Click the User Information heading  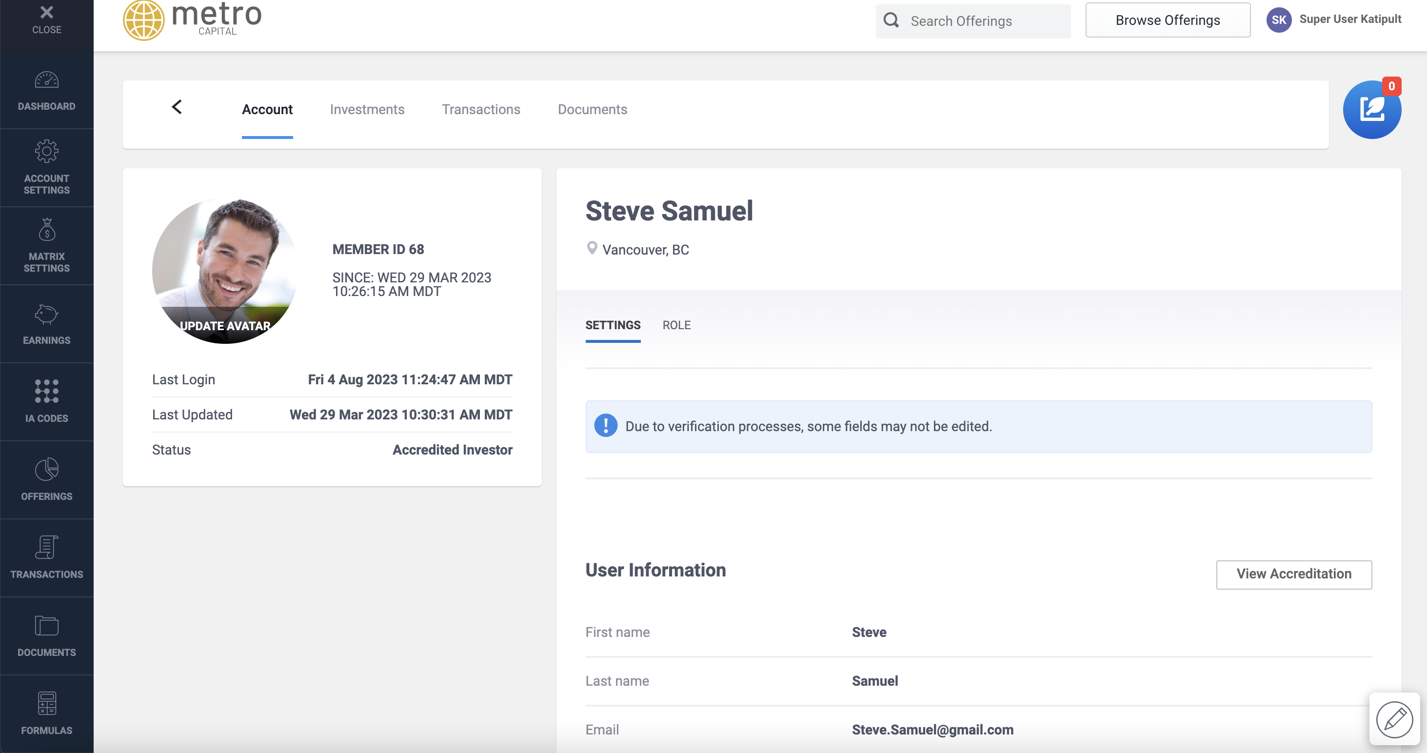tap(655, 570)
